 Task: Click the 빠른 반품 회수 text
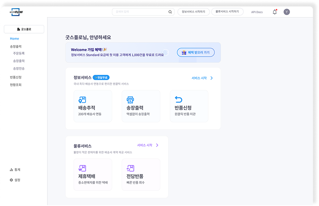click(136, 183)
